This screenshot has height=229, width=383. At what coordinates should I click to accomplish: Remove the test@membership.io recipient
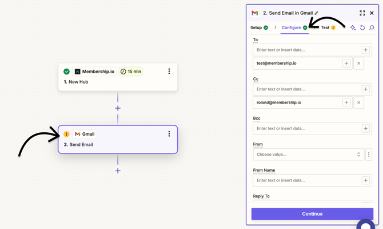pyautogui.click(x=358, y=64)
